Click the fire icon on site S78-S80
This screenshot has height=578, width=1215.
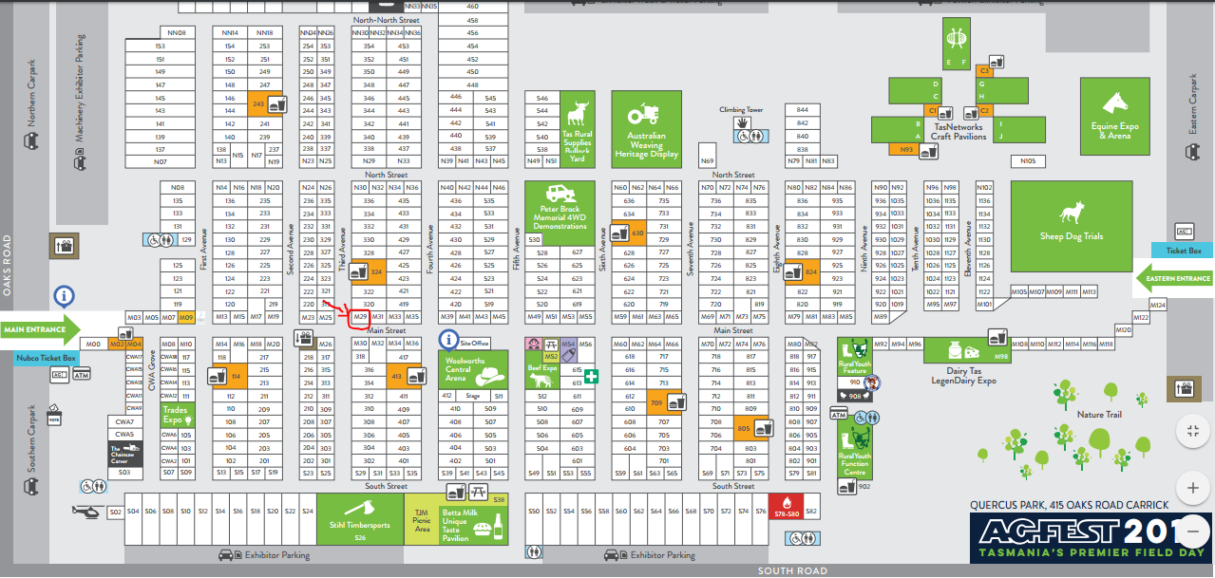pyautogui.click(x=786, y=502)
